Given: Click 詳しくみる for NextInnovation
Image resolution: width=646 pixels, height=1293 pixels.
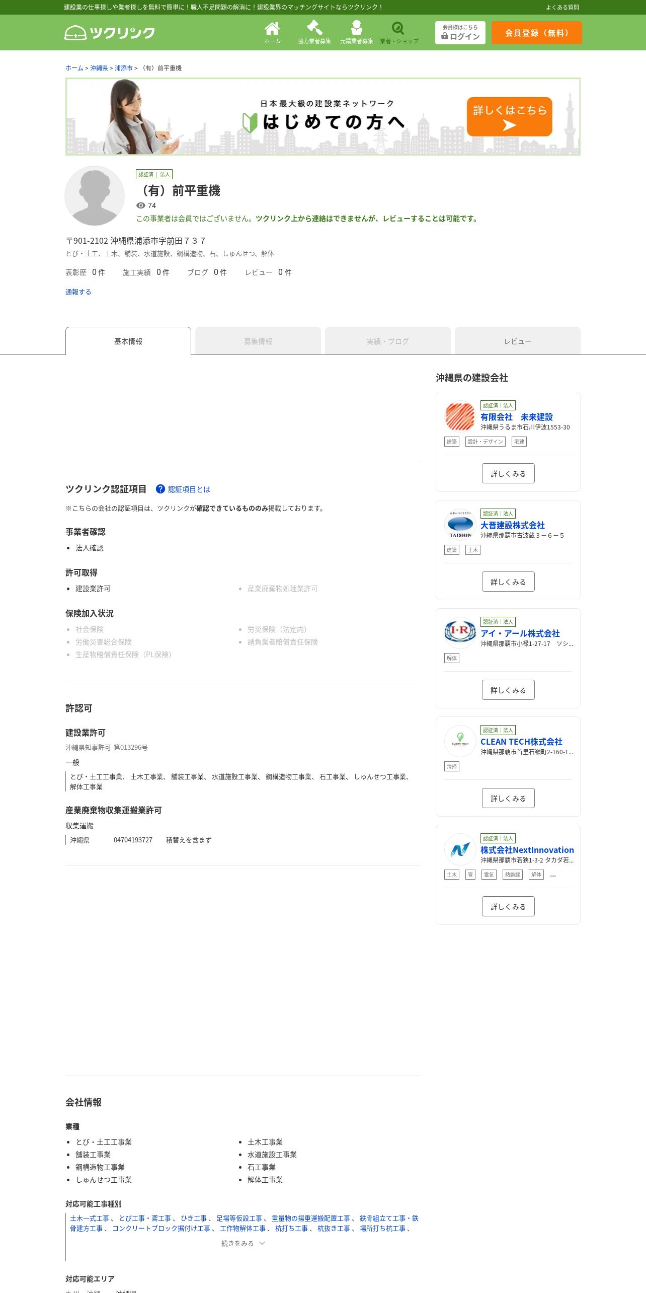Looking at the screenshot, I should click(508, 906).
